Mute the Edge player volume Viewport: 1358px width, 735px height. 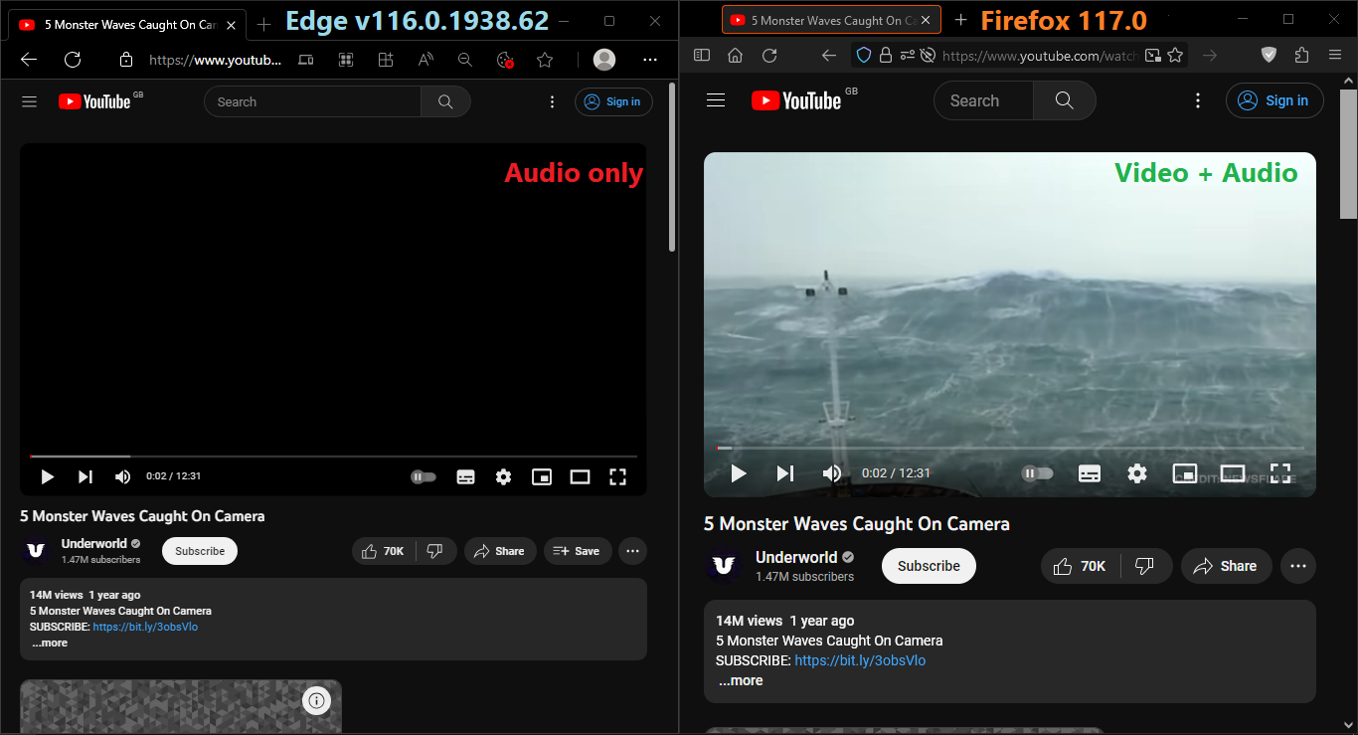[123, 476]
